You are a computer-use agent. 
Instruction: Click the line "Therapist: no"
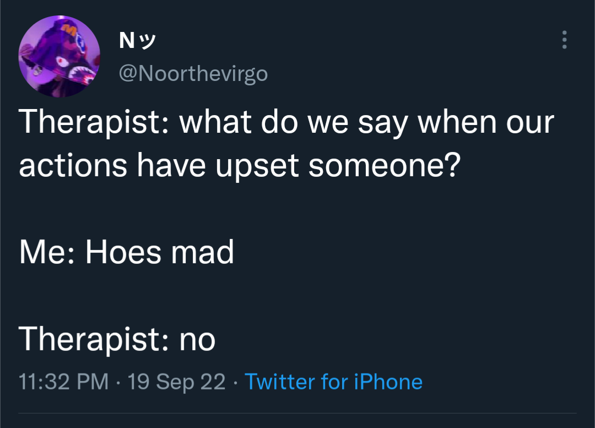point(117,339)
